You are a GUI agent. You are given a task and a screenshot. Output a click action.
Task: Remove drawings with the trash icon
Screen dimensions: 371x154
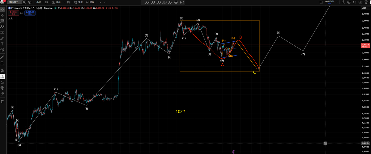point(2,101)
